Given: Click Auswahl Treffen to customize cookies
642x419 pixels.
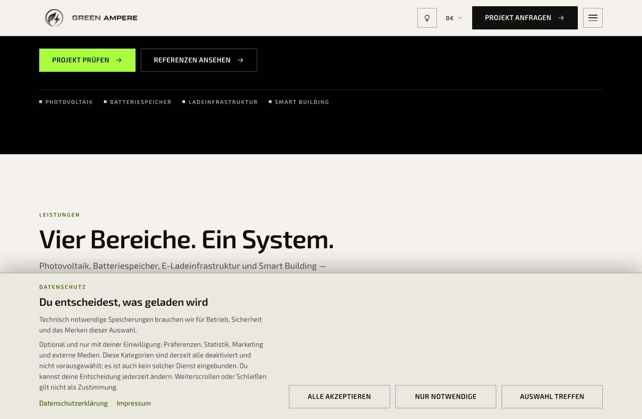Looking at the screenshot, I should [552, 397].
